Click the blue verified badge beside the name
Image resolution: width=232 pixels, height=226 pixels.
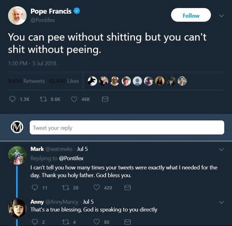tap(77, 11)
